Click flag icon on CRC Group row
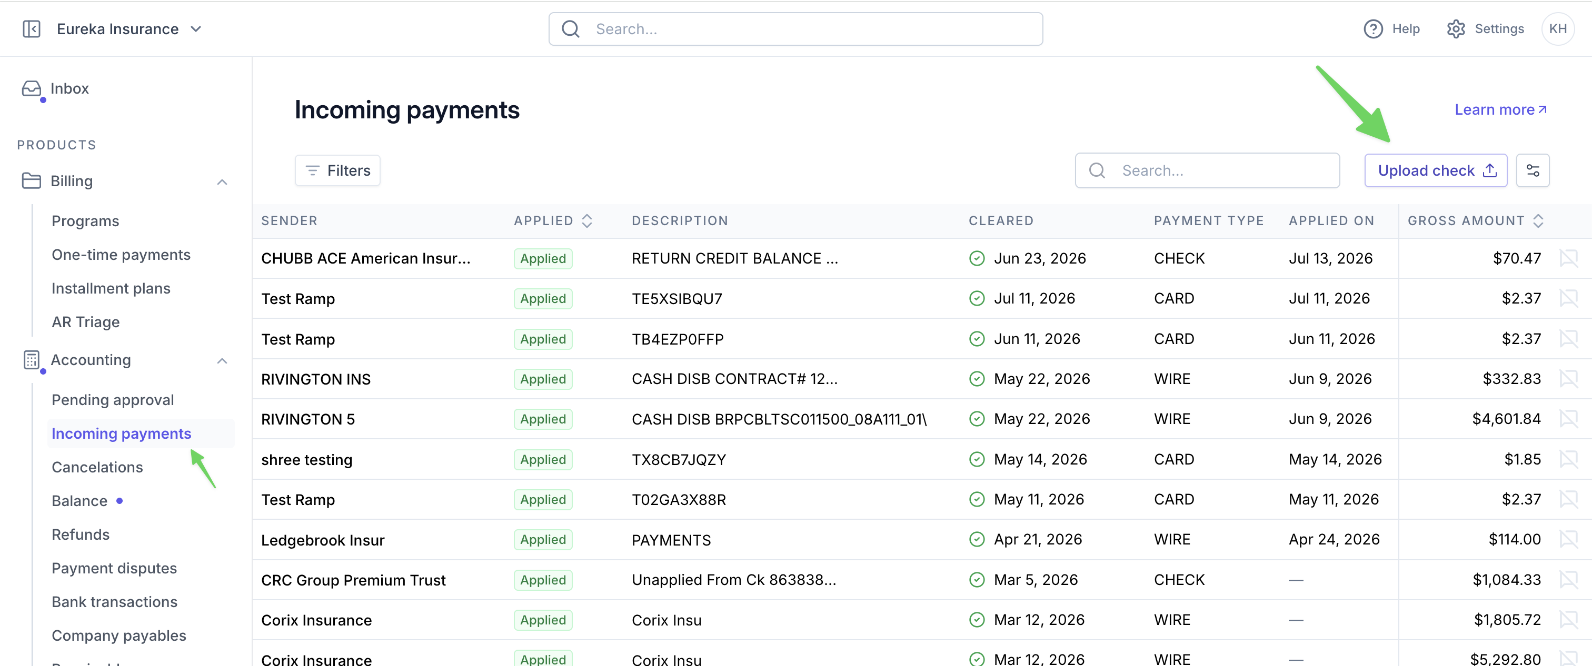 pyautogui.click(x=1568, y=580)
